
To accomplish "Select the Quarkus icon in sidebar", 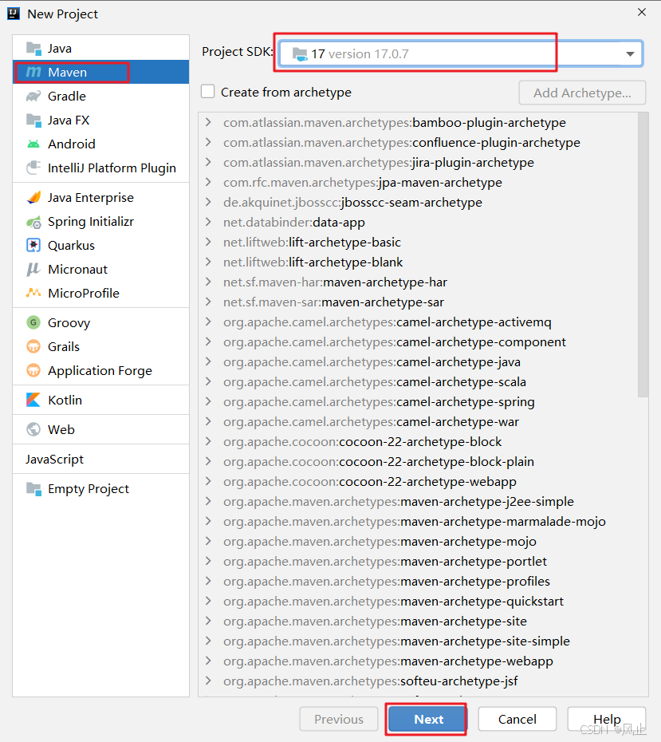I will (x=33, y=246).
